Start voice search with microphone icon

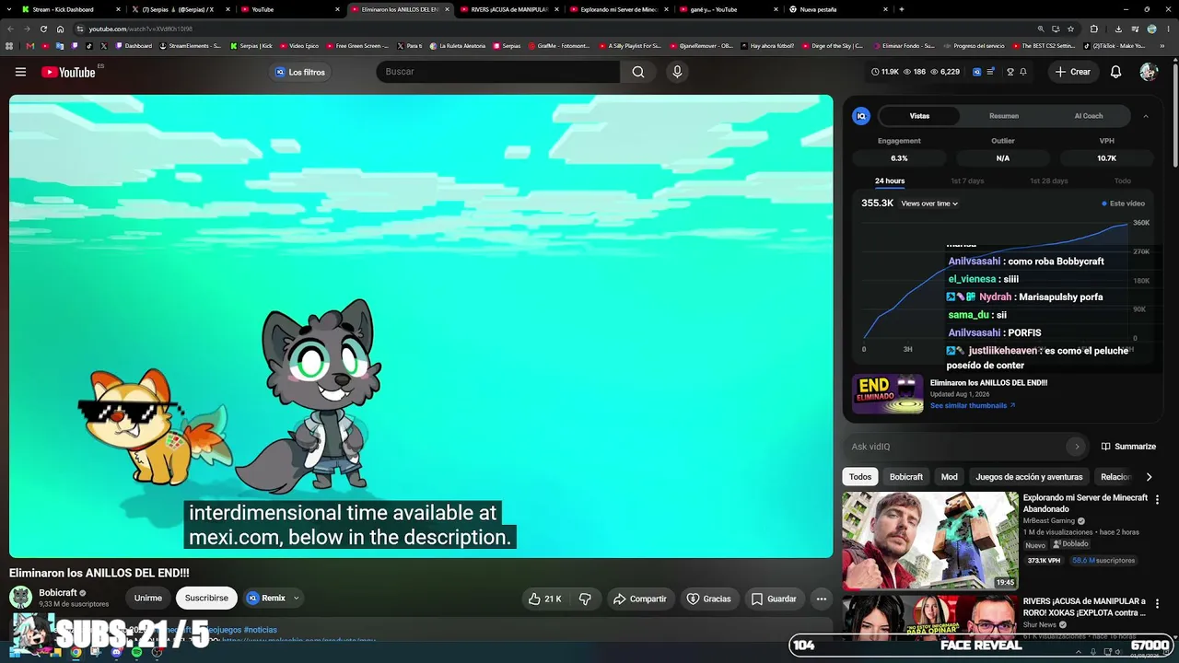pos(677,72)
